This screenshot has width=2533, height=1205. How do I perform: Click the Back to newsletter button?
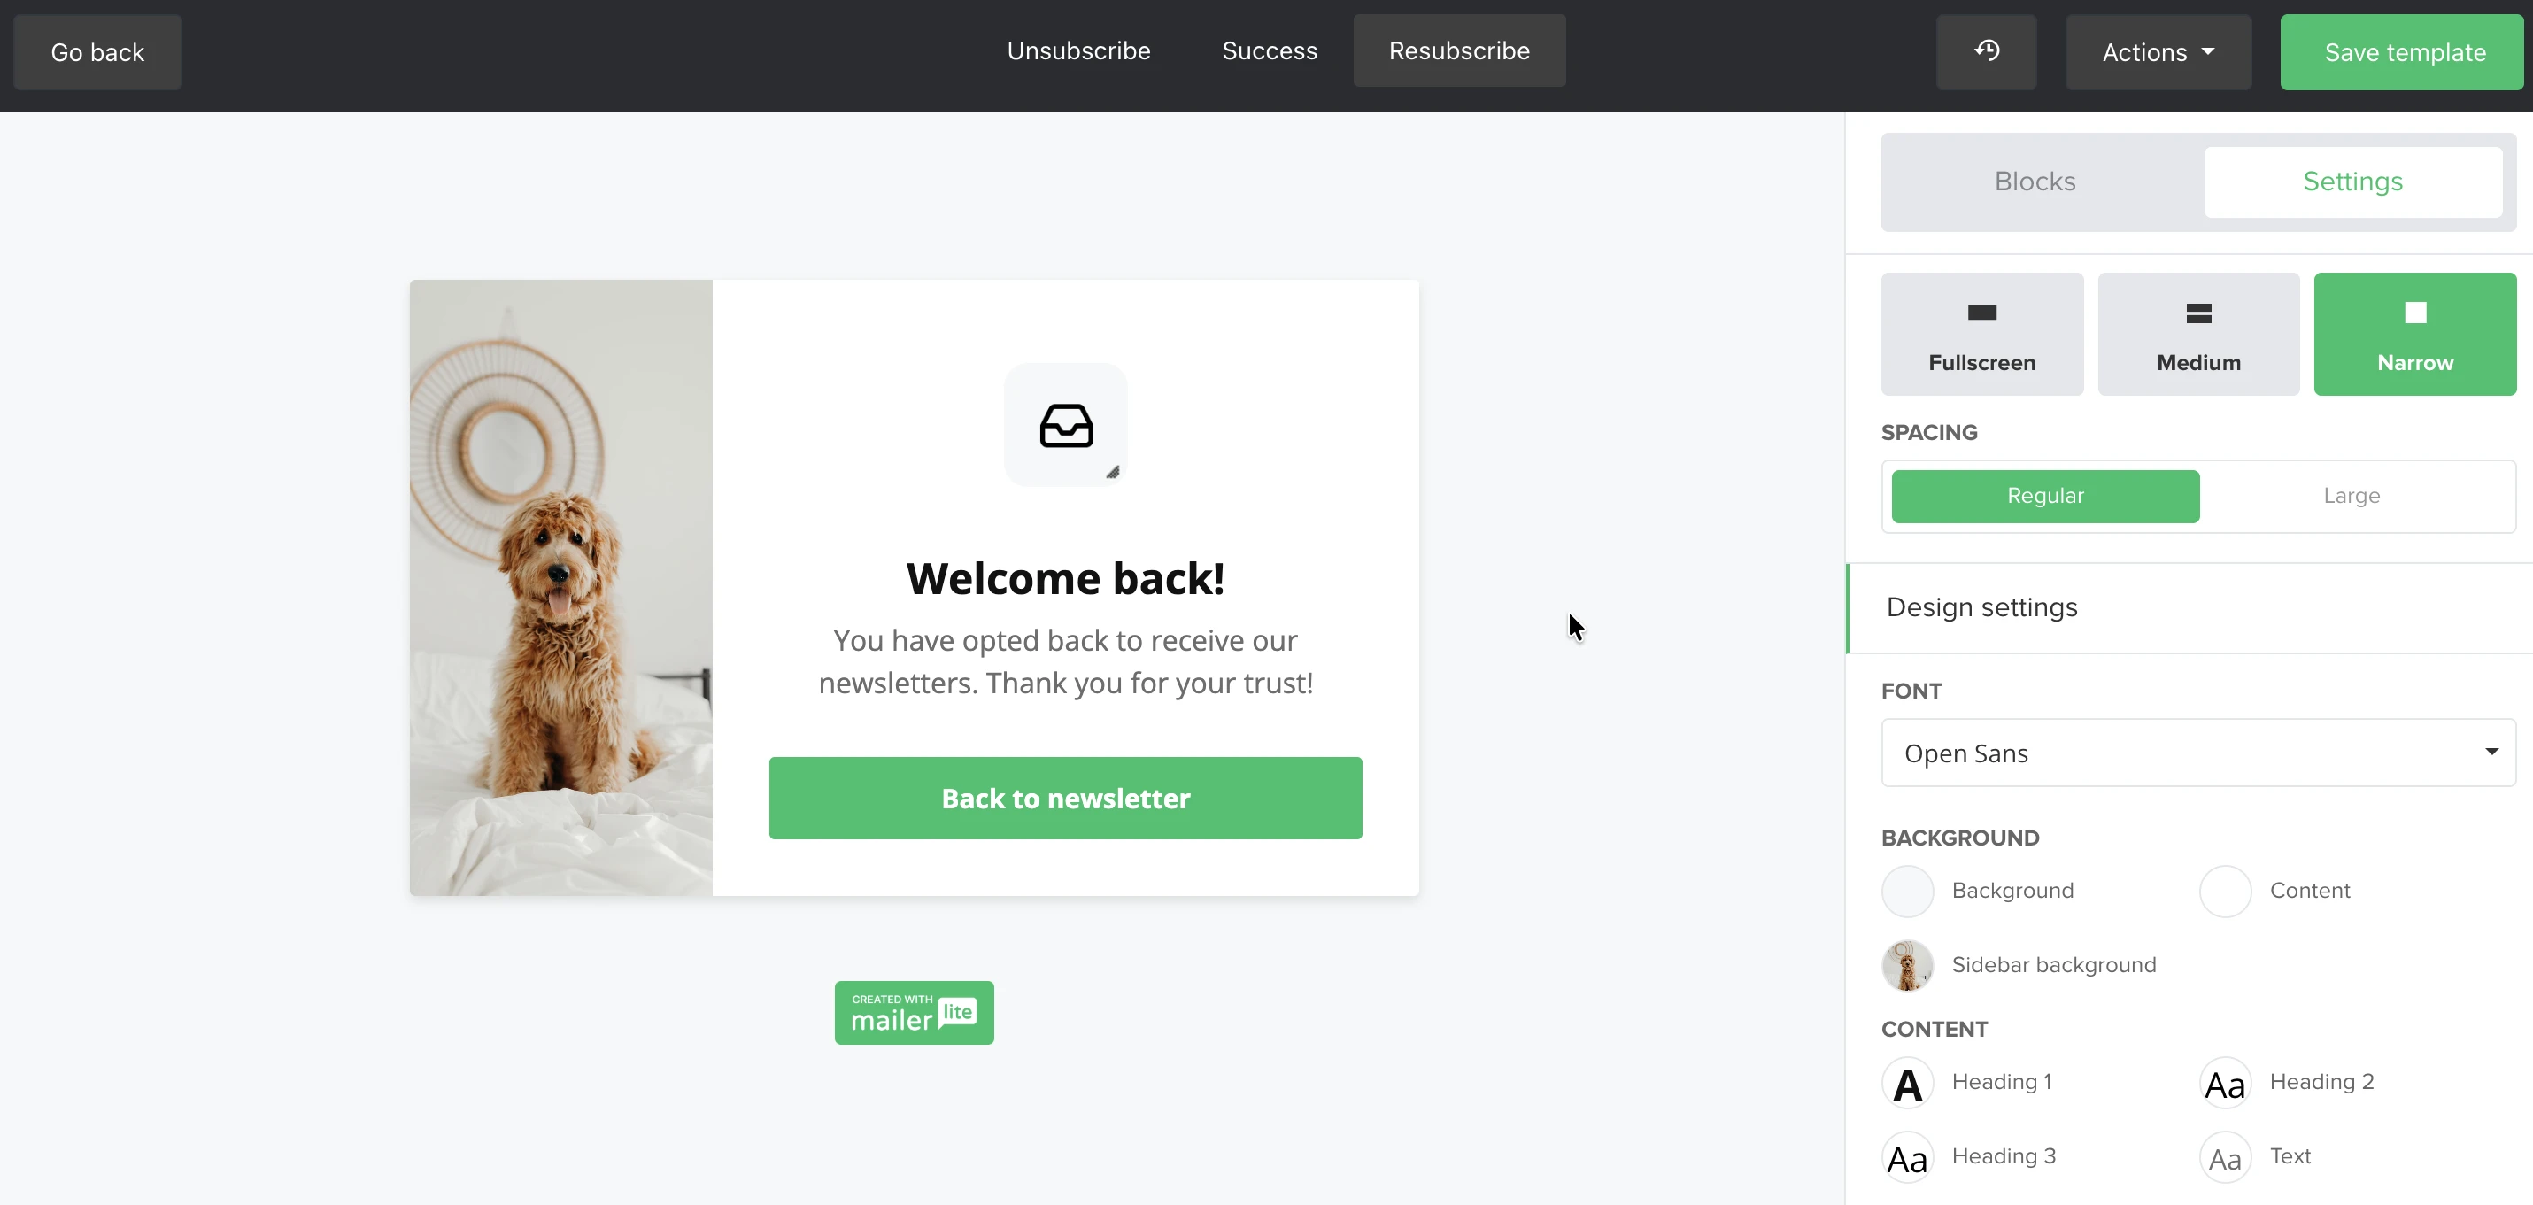[1065, 798]
